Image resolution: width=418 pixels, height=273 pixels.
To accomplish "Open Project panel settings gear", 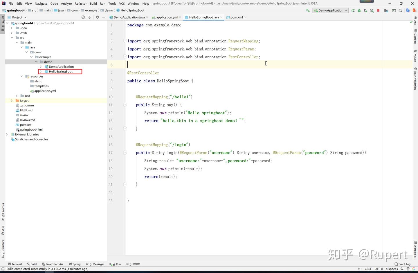I will [x=98, y=17].
